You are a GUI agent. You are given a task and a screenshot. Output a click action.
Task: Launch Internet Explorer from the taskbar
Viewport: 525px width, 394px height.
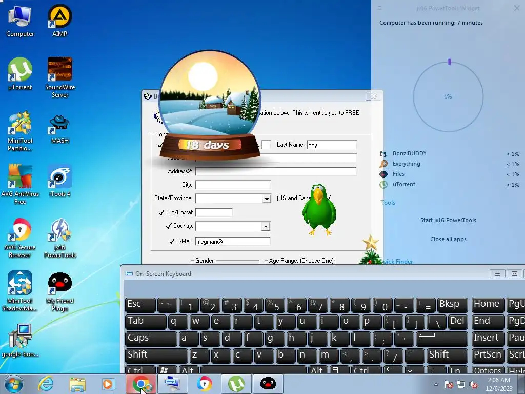click(x=46, y=384)
